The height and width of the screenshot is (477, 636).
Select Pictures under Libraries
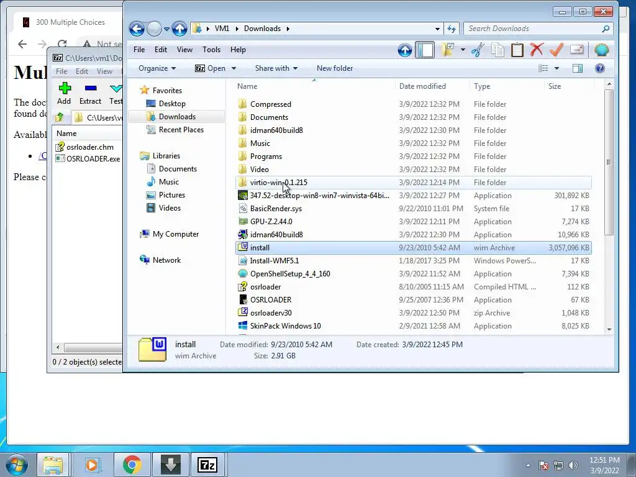pos(172,194)
